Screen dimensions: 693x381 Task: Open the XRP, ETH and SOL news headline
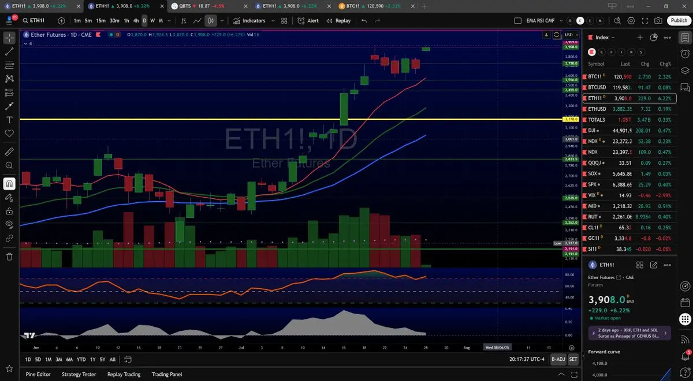pos(629,333)
